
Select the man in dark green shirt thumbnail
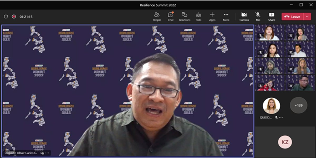(300, 83)
